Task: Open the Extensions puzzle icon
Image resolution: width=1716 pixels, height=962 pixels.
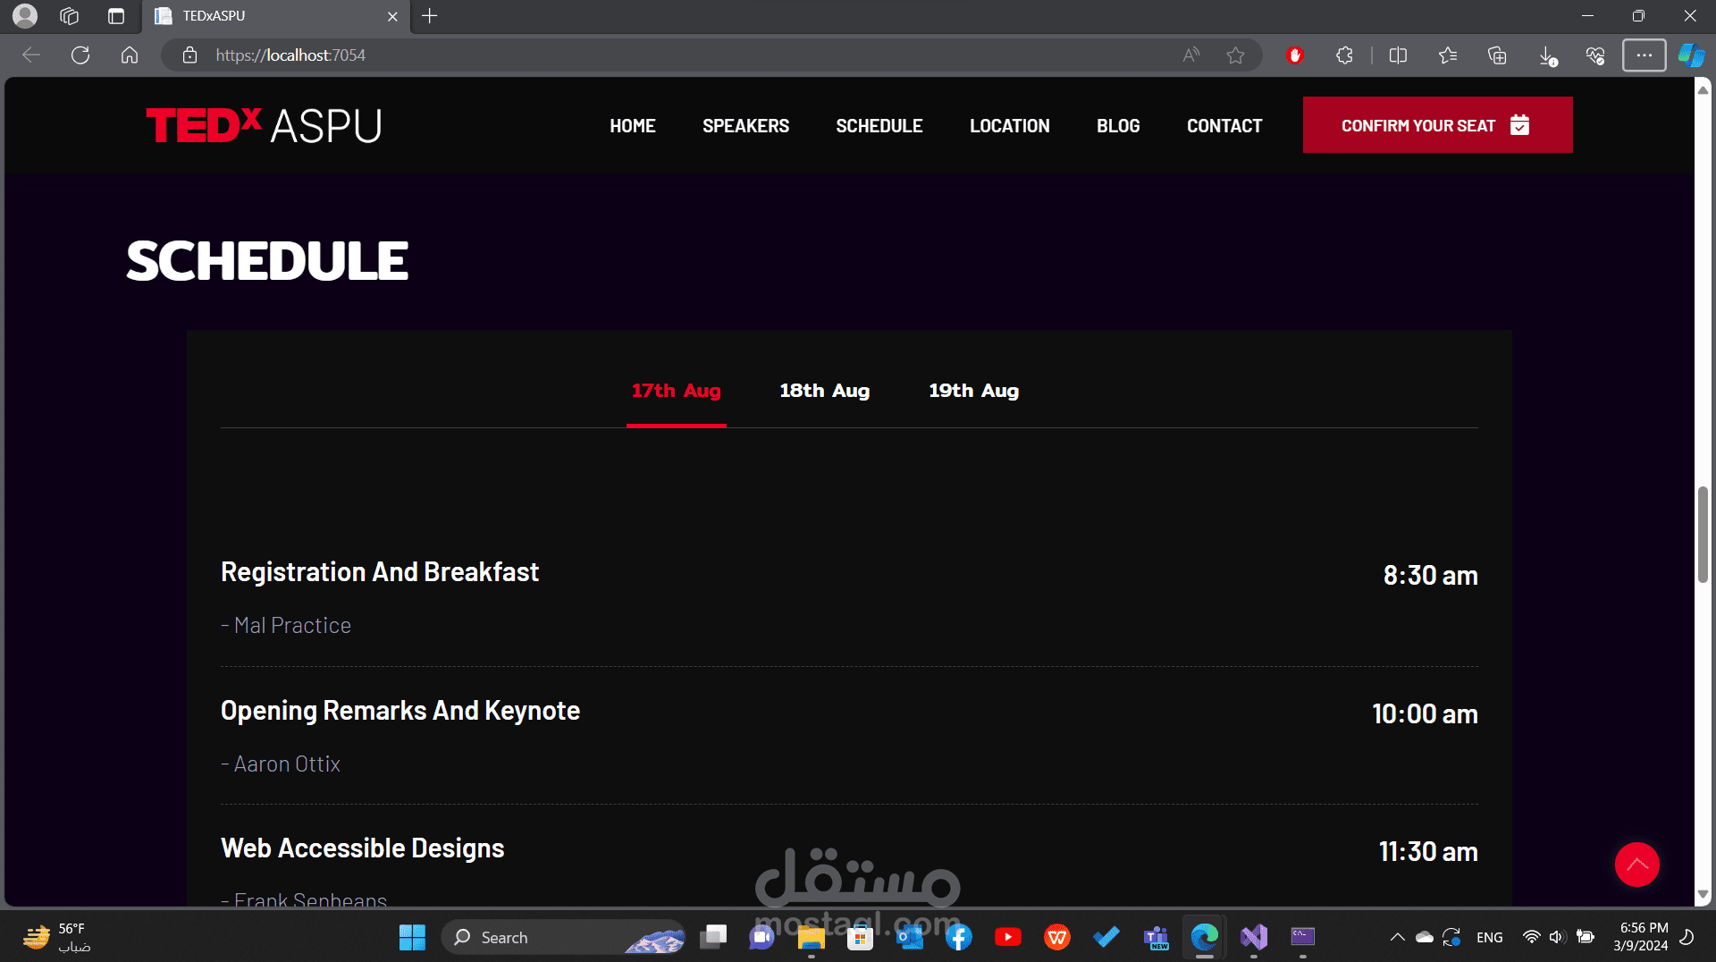Action: (x=1344, y=55)
